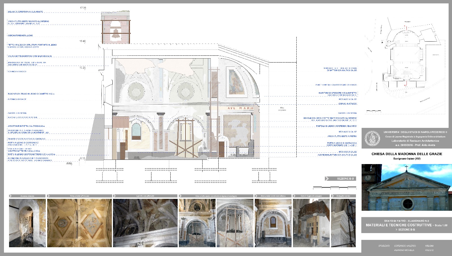
Task: Click the 'Arco a tutto sesto con edicola' photo
Action: (273, 223)
